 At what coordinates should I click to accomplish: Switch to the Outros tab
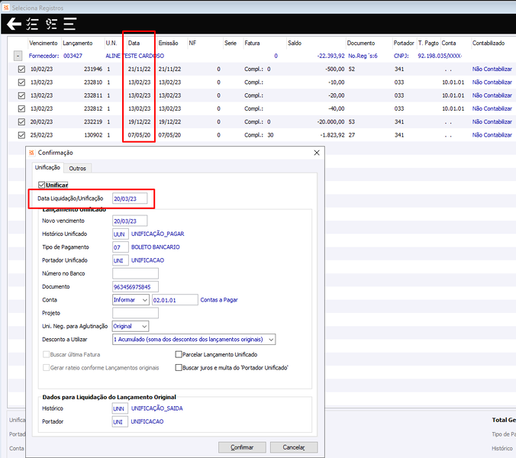pos(77,168)
